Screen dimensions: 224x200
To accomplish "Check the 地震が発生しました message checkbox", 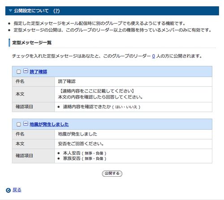I will coord(19,124).
